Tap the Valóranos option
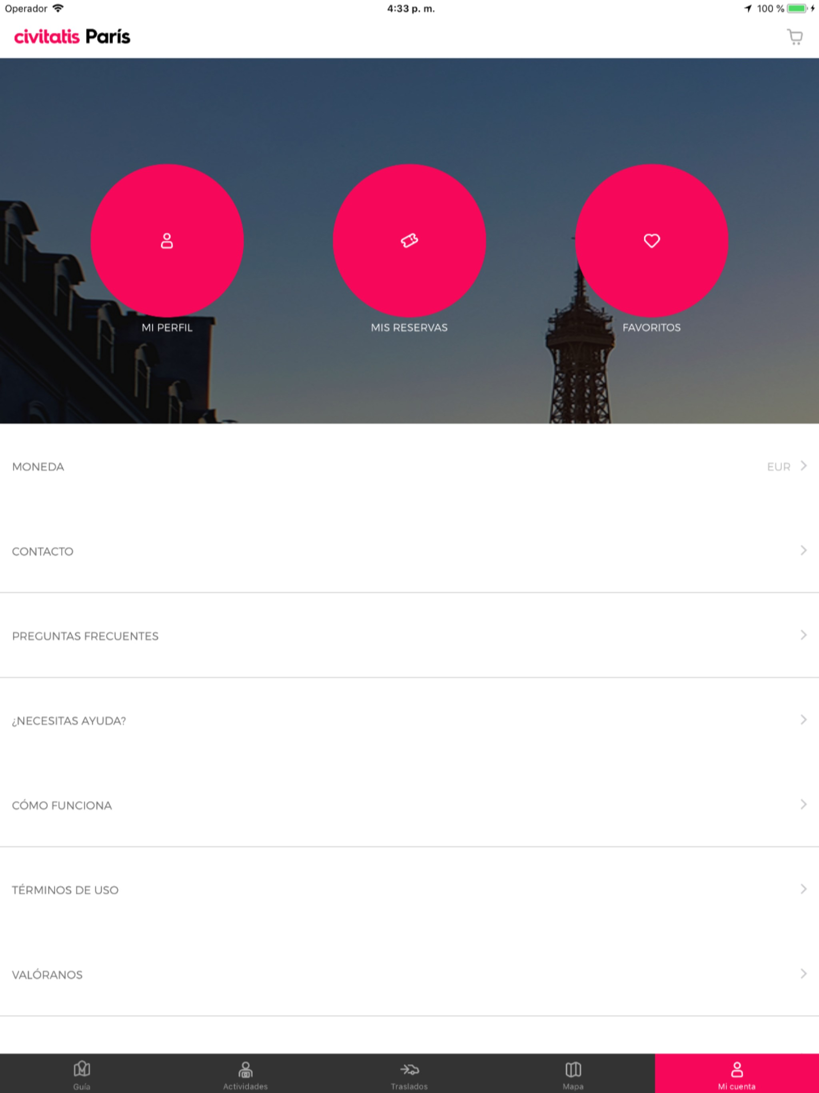Viewport: 819px width, 1093px height. [x=48, y=975]
